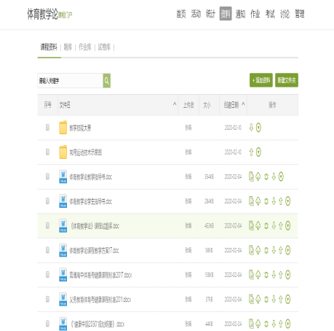Image resolution: width=334 pixels, height=331 pixels.
Task: Click the third action icon for highlighted 课程试题库.doc row
Action: (x=266, y=225)
